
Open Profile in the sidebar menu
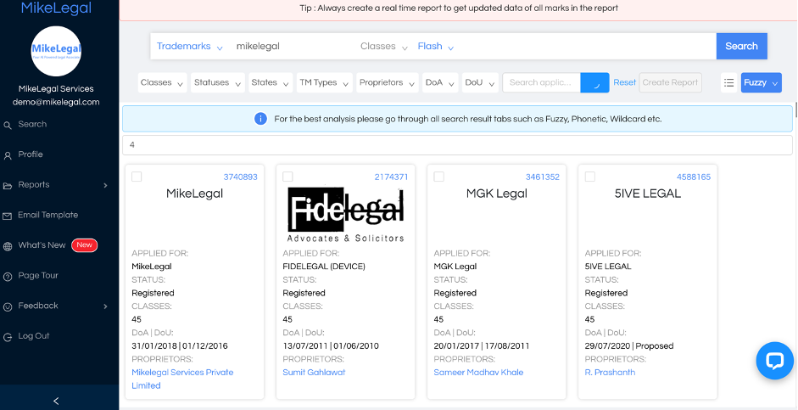point(31,154)
